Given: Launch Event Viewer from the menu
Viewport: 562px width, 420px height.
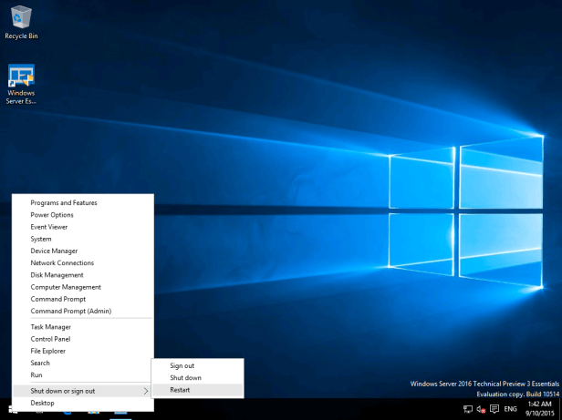Looking at the screenshot, I should click(x=49, y=227).
